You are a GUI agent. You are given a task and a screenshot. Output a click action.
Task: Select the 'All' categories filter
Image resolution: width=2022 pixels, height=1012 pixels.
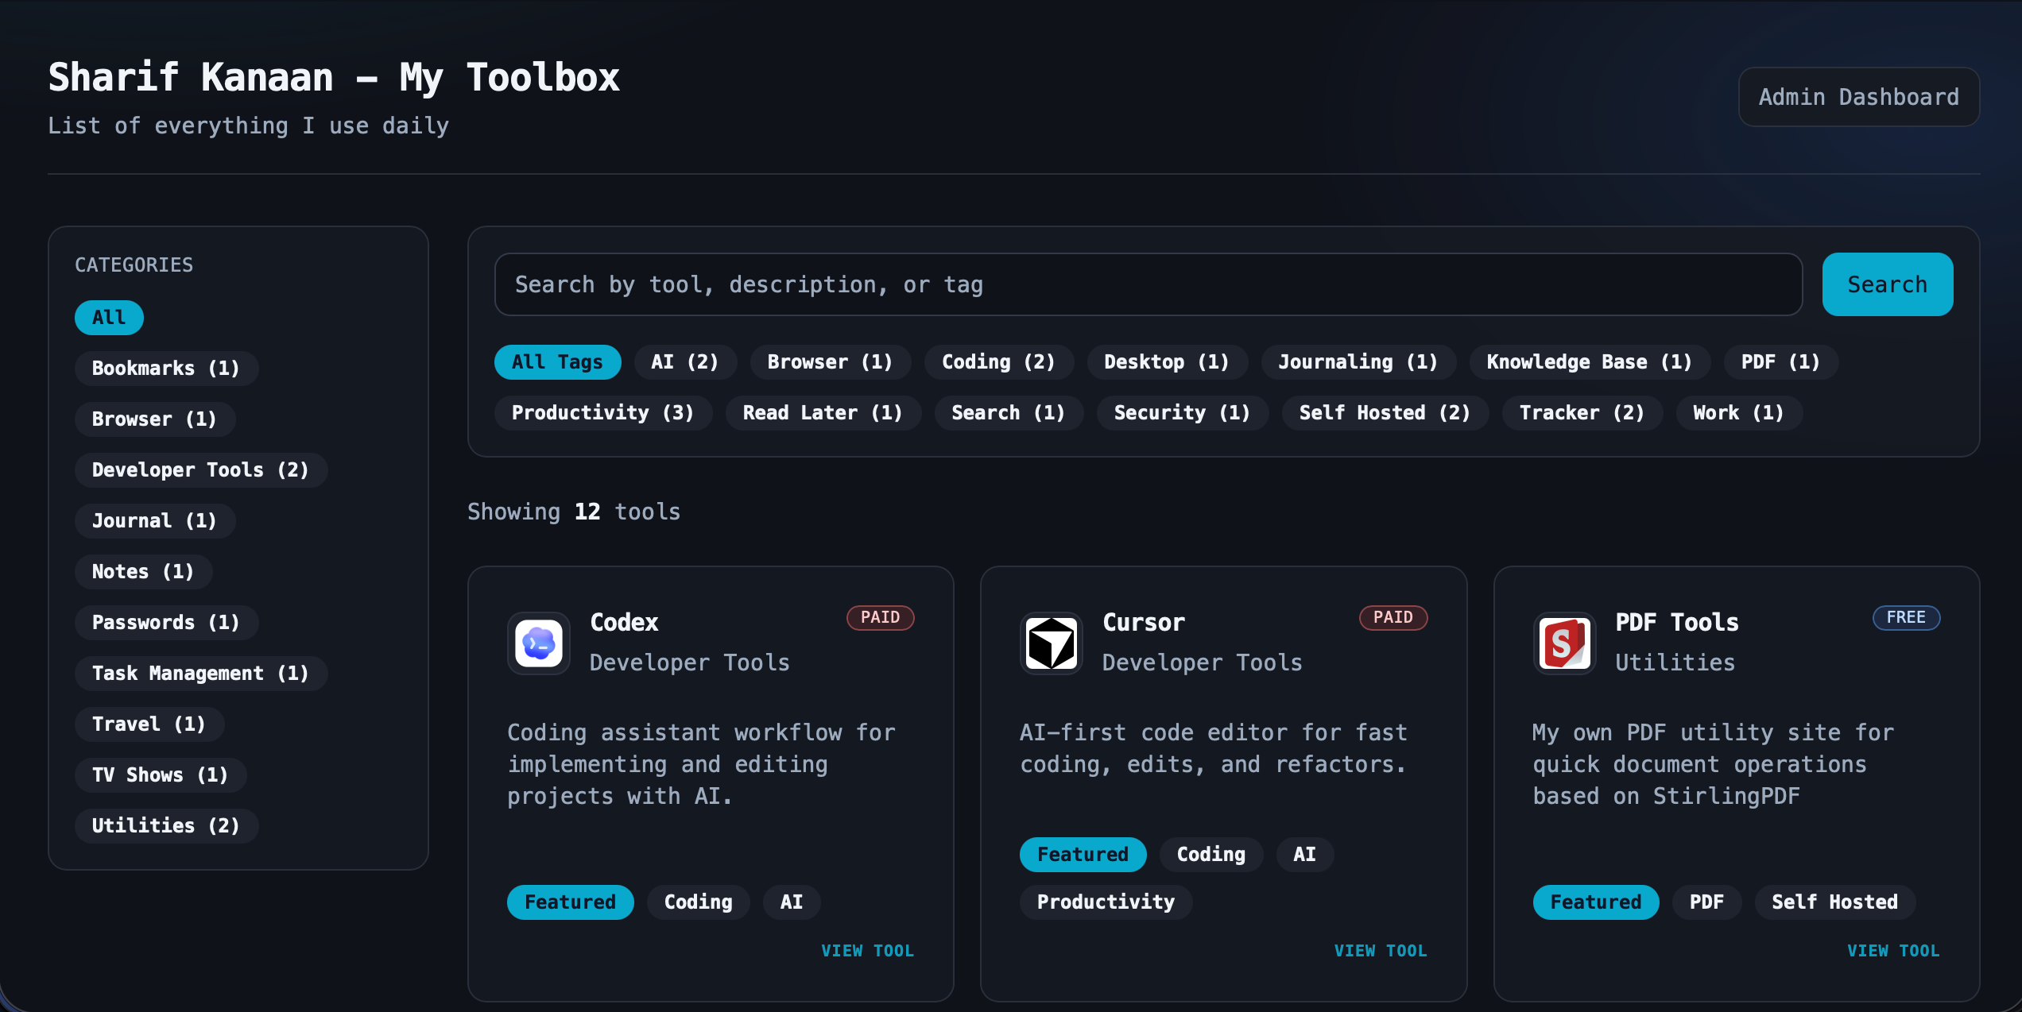coord(108,317)
